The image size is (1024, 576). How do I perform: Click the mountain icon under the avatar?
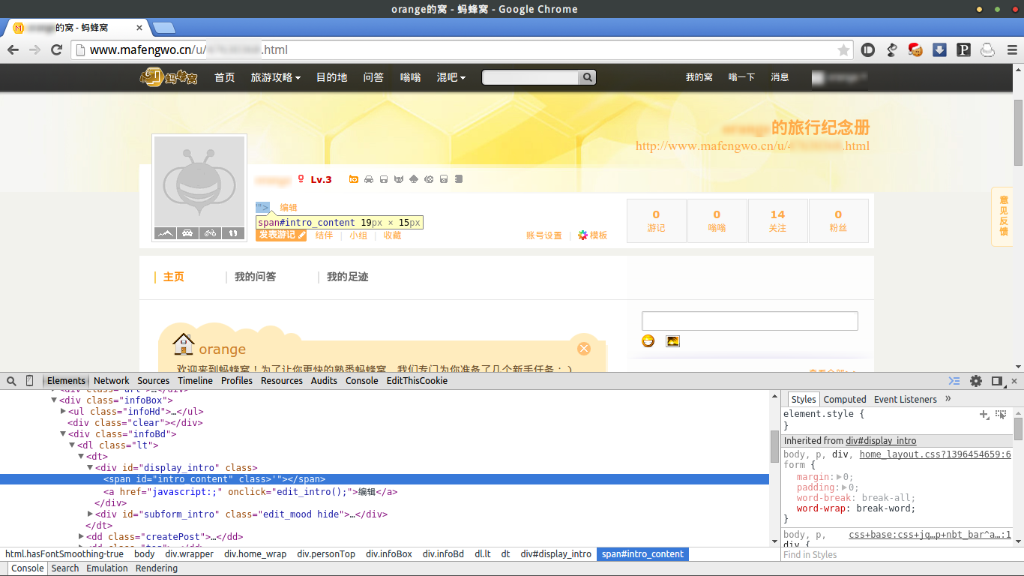[x=165, y=233]
